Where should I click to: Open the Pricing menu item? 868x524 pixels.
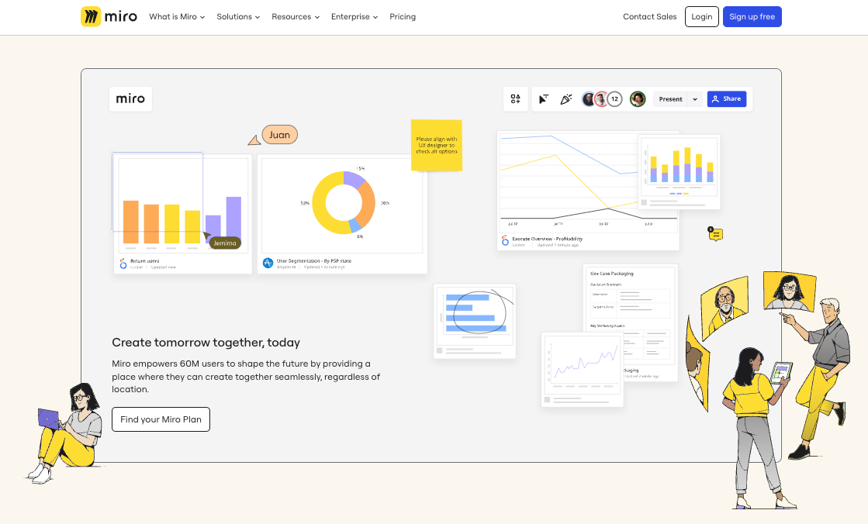pyautogui.click(x=403, y=16)
